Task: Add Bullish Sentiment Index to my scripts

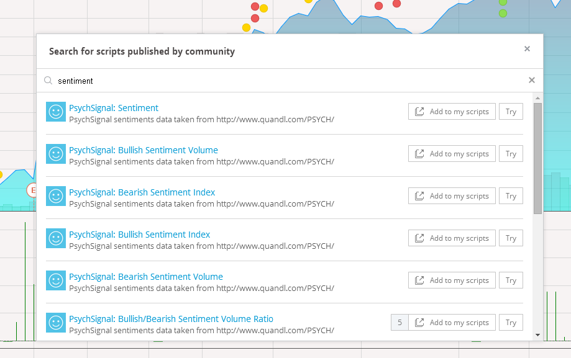Action: coord(452,238)
